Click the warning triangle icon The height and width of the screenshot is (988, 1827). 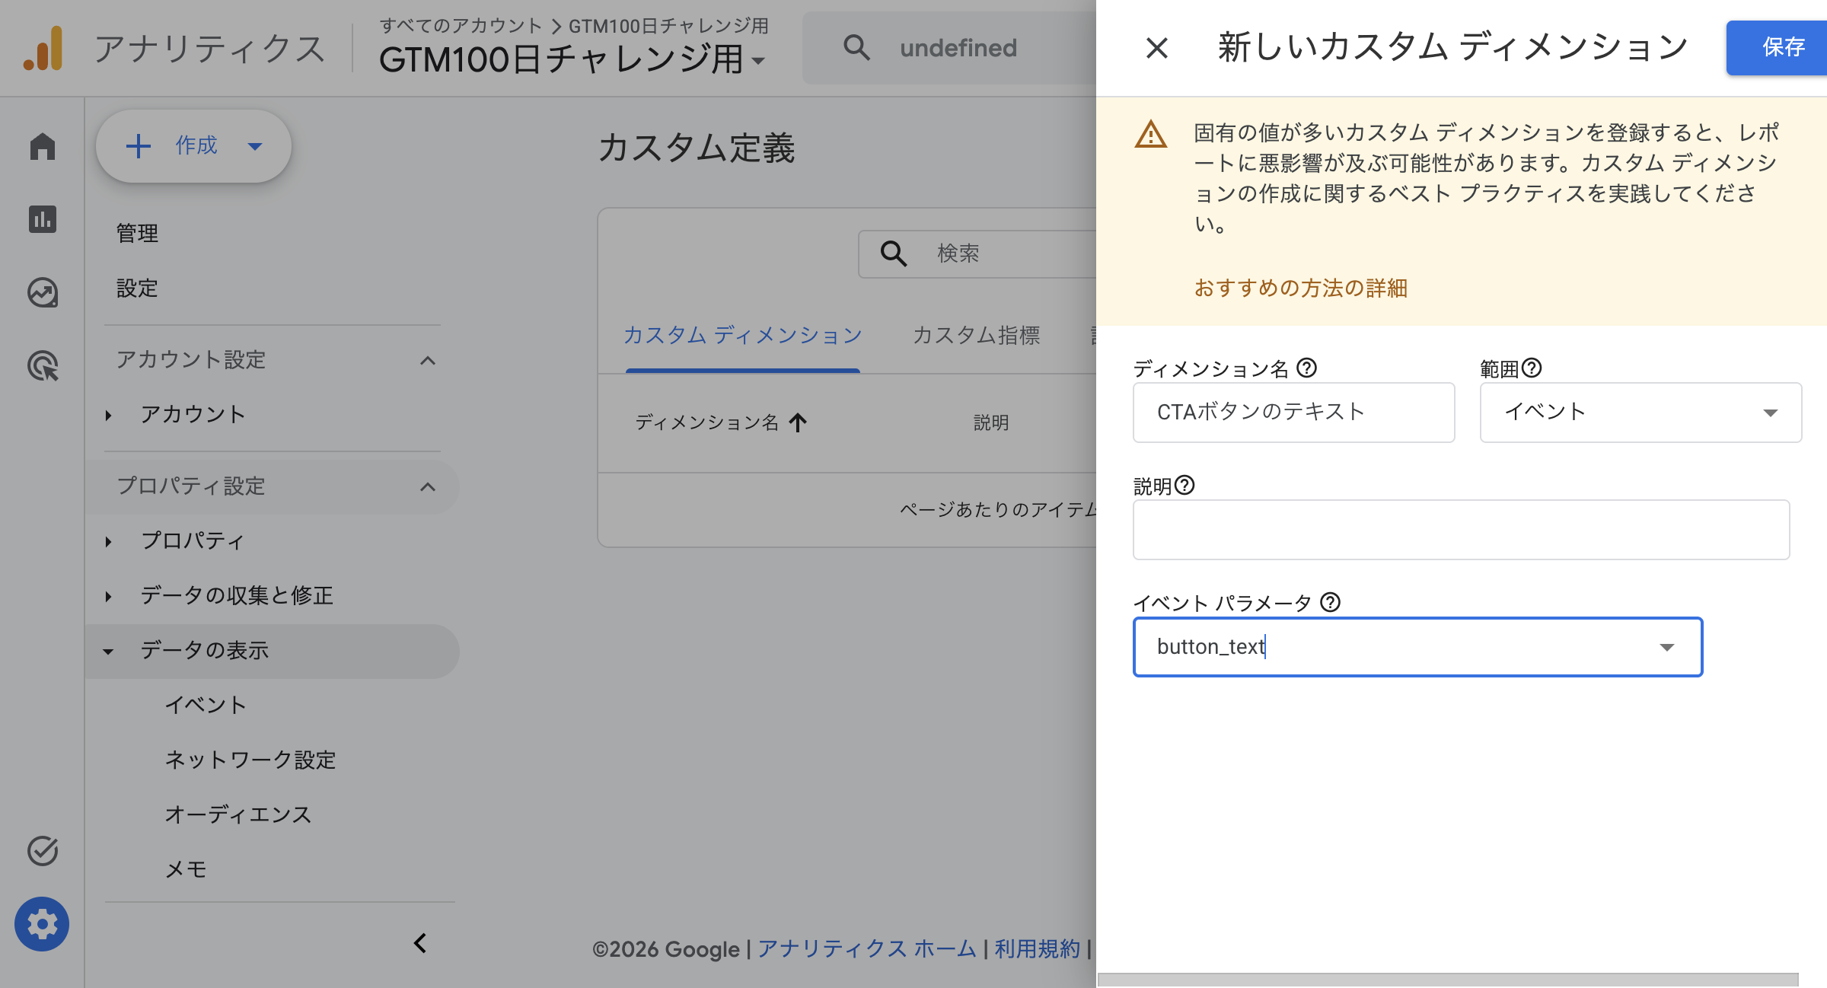click(x=1151, y=135)
